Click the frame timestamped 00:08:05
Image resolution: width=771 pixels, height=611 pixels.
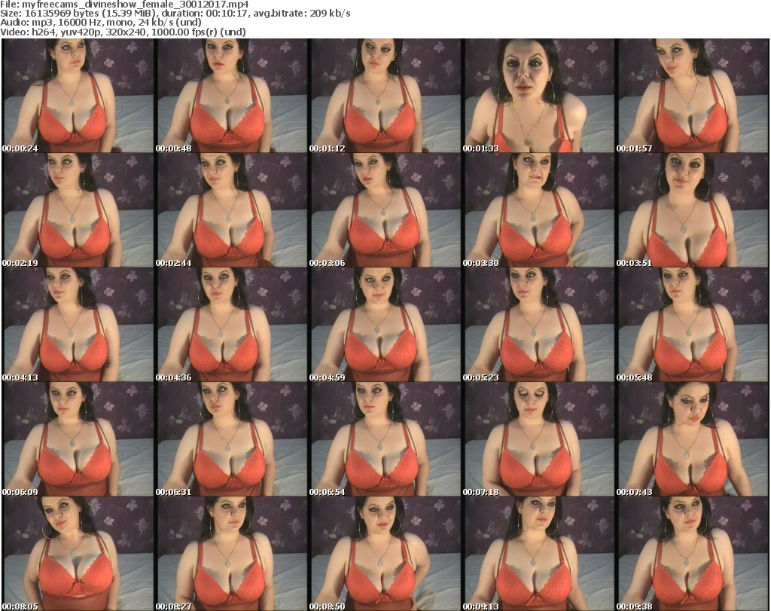(x=78, y=554)
